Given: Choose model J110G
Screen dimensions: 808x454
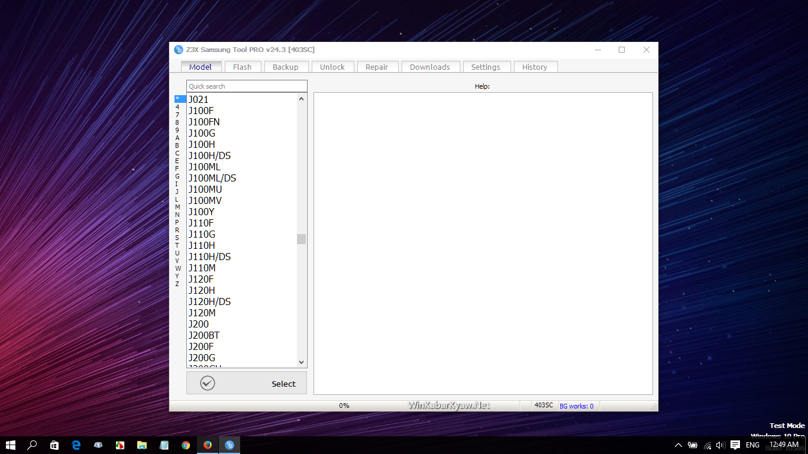Looking at the screenshot, I should click(202, 234).
